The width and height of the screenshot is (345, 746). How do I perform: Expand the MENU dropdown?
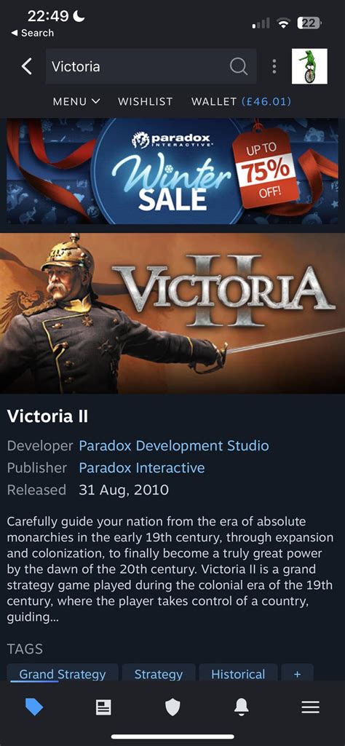coord(76,101)
